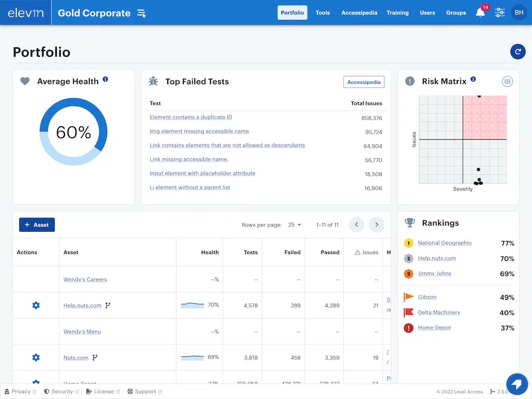Open gear actions for Help.nuts.com row
532x399 pixels.
pyautogui.click(x=36, y=305)
